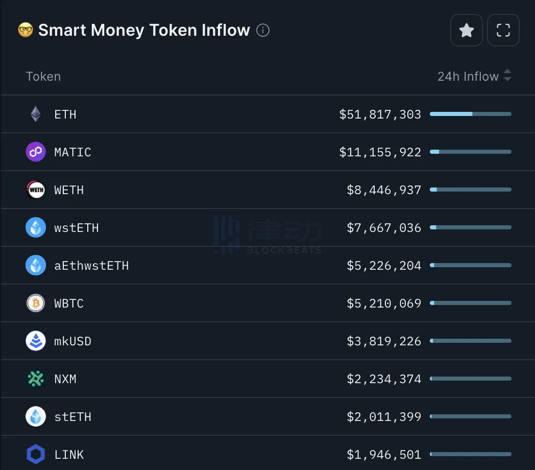
Task: Click the WBTC bitcoin icon
Action: coord(36,303)
